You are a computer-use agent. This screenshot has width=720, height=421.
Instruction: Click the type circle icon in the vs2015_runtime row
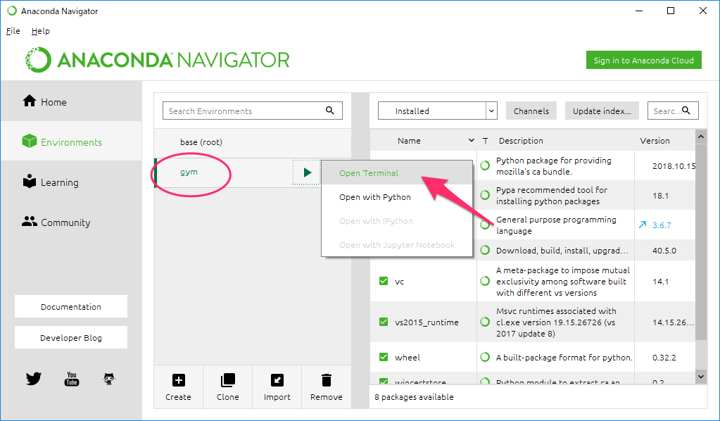point(485,322)
